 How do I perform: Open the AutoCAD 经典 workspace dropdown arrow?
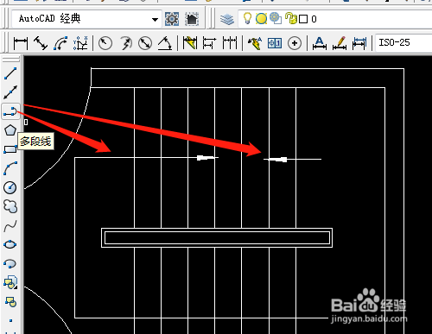coord(155,20)
